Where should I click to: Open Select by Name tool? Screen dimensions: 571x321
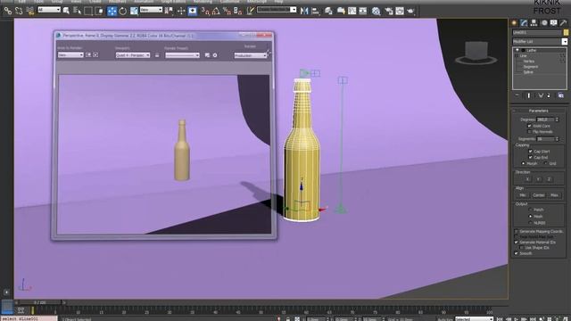[x=77, y=11]
